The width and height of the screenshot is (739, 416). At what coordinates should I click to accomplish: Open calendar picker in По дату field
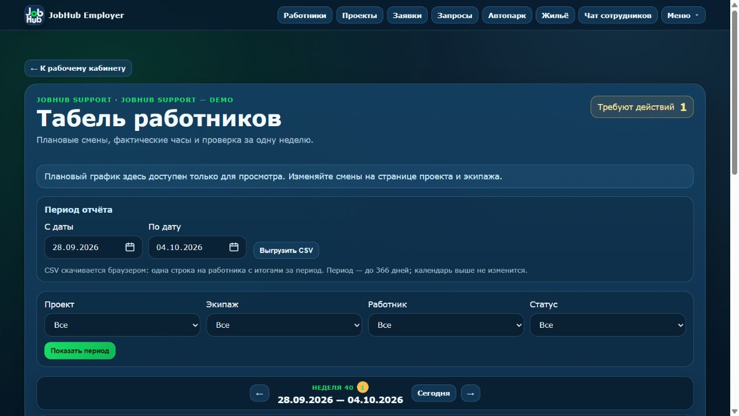tap(234, 247)
